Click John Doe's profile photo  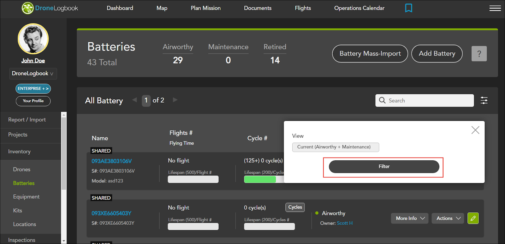coord(33,39)
